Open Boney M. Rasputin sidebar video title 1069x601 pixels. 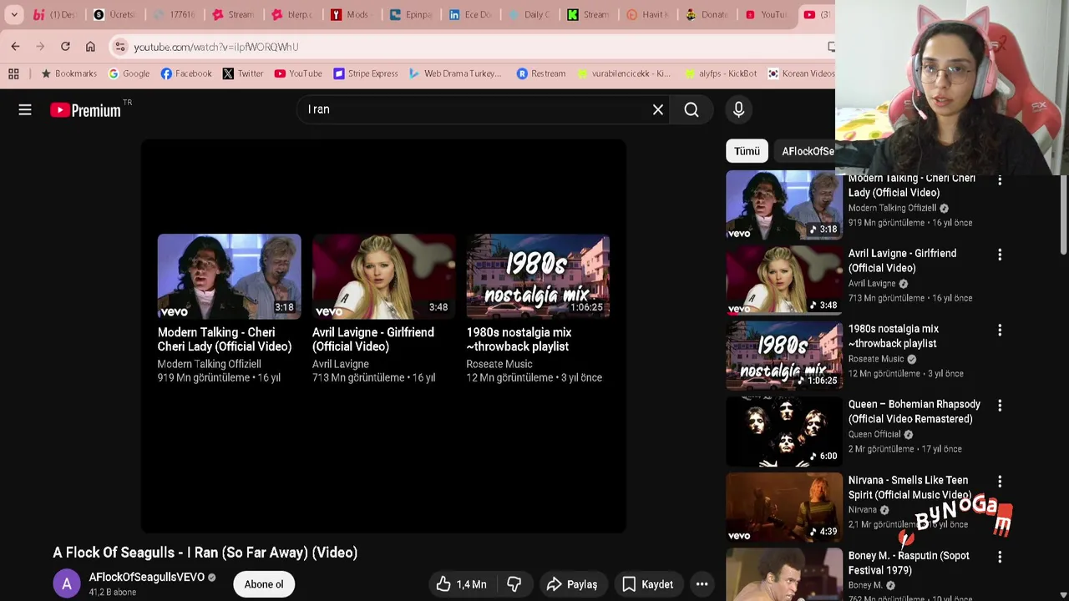pyautogui.click(x=909, y=563)
